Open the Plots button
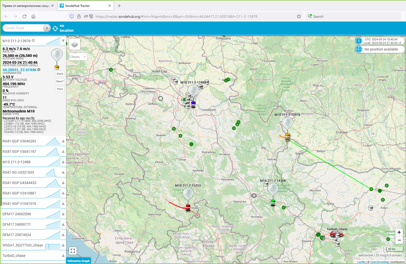Viewport: 406px width, 264px height. click(x=60, y=89)
